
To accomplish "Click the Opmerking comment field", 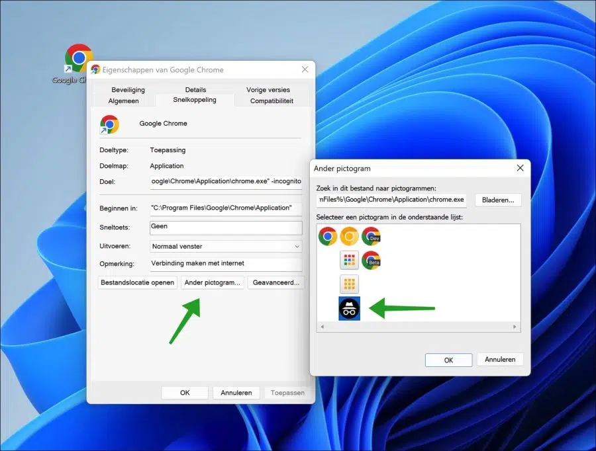I will 226,264.
